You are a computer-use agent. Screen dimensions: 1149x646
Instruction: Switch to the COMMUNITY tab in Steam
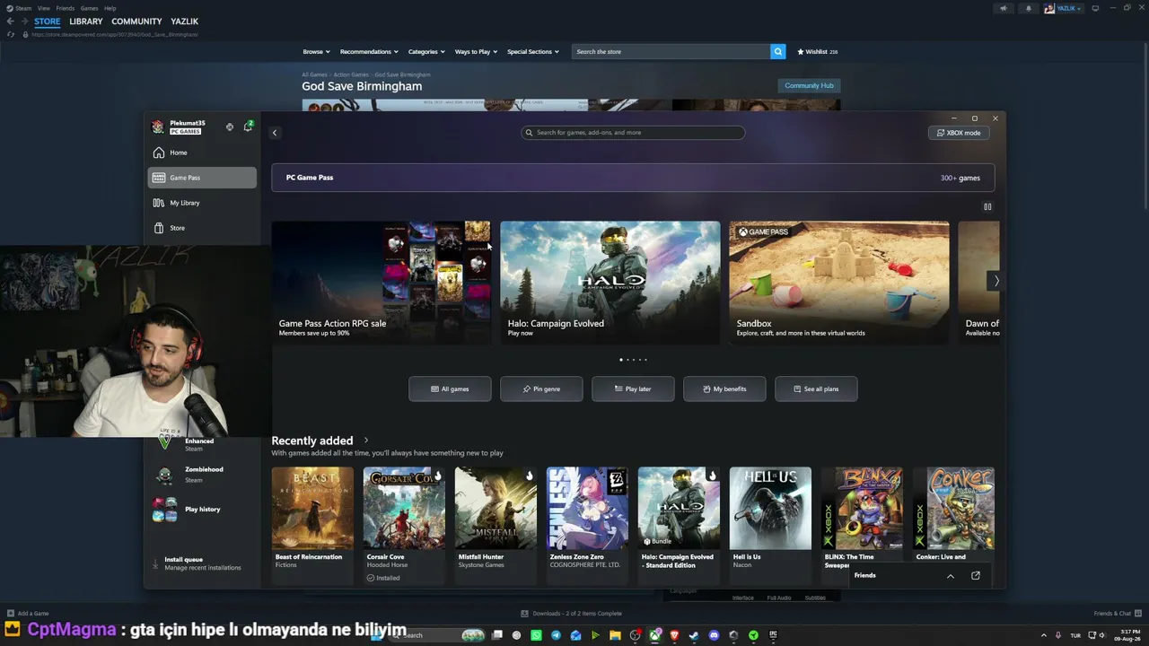[x=136, y=22]
